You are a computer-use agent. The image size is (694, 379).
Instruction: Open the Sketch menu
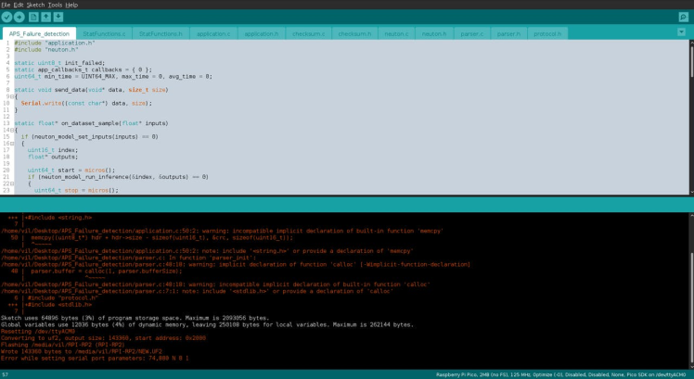pyautogui.click(x=36, y=5)
